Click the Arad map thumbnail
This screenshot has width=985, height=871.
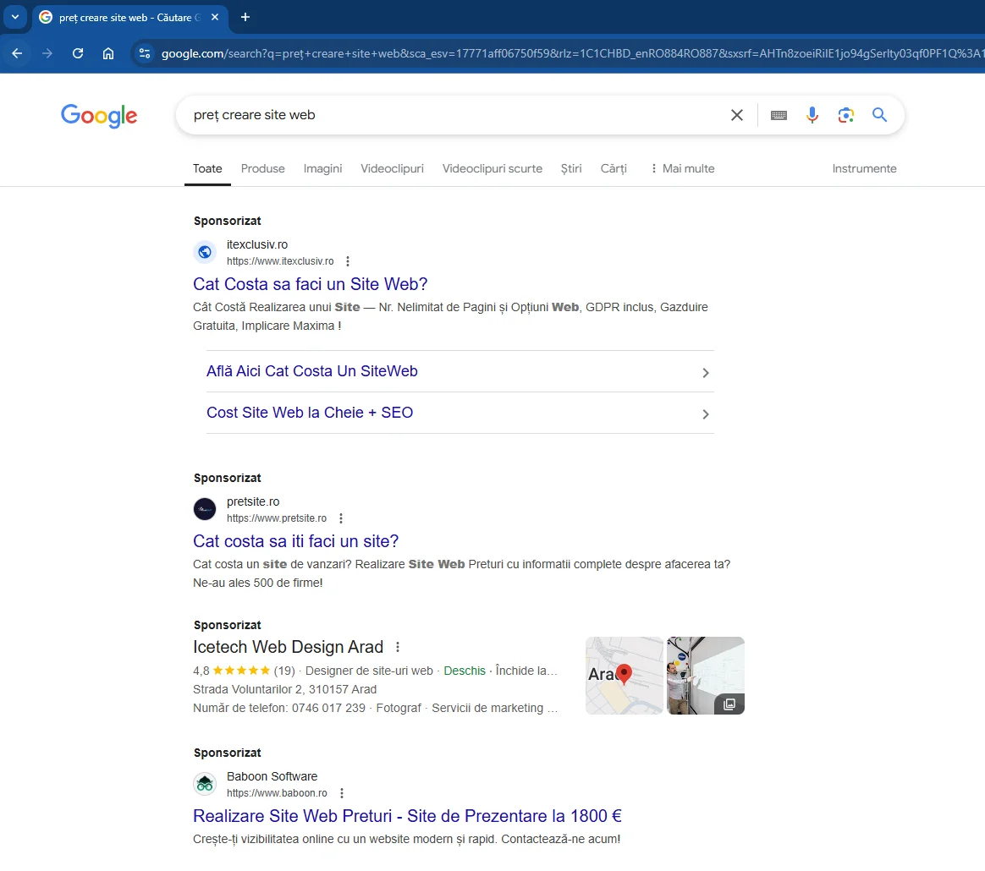click(x=624, y=675)
